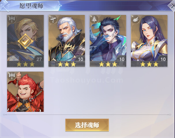Click the 愿望魂师 panel title

[x=31, y=6]
